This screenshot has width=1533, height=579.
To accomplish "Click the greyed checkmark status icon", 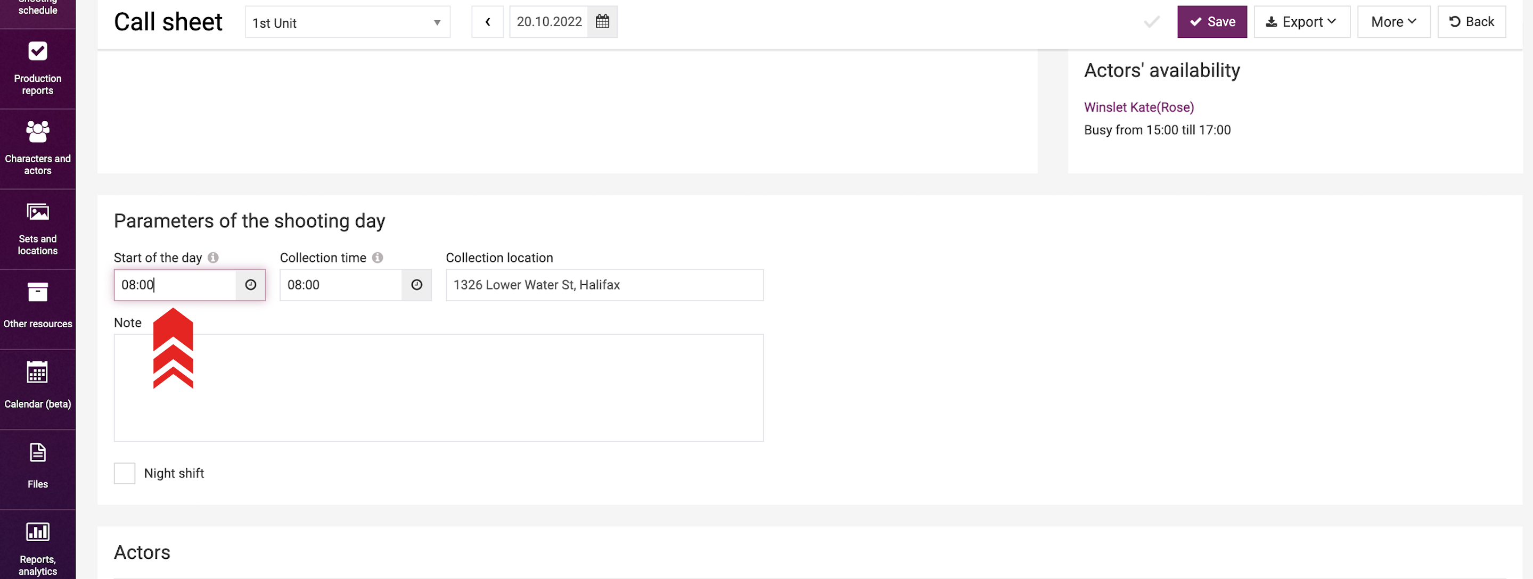I will (1152, 22).
